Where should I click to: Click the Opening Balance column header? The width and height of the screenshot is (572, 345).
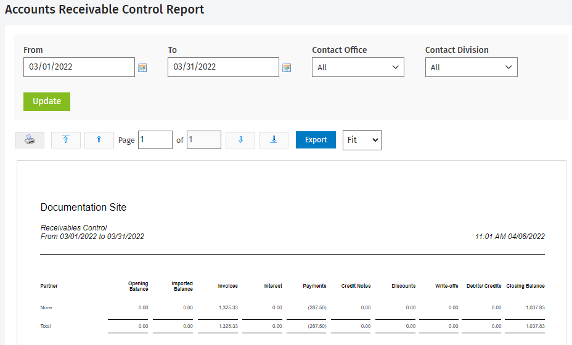pos(138,286)
